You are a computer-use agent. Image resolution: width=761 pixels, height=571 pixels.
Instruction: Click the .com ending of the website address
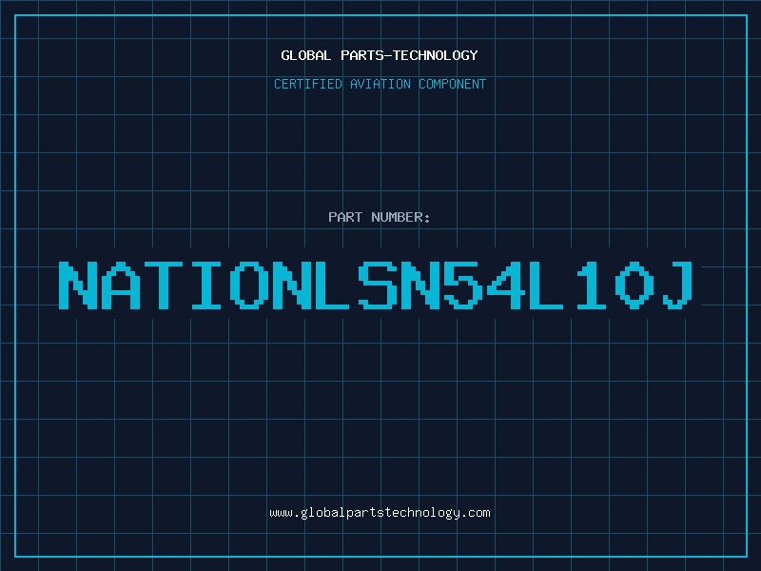click(x=476, y=513)
